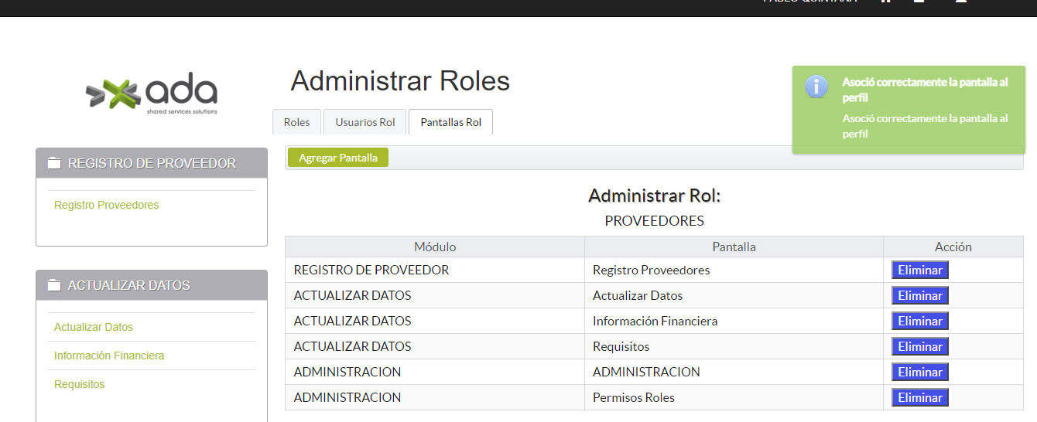Remove the Actualizar Datos screen from role

(x=919, y=296)
